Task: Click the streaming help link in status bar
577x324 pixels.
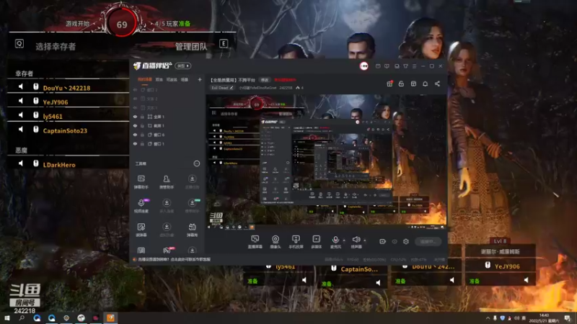Action: coord(175,259)
